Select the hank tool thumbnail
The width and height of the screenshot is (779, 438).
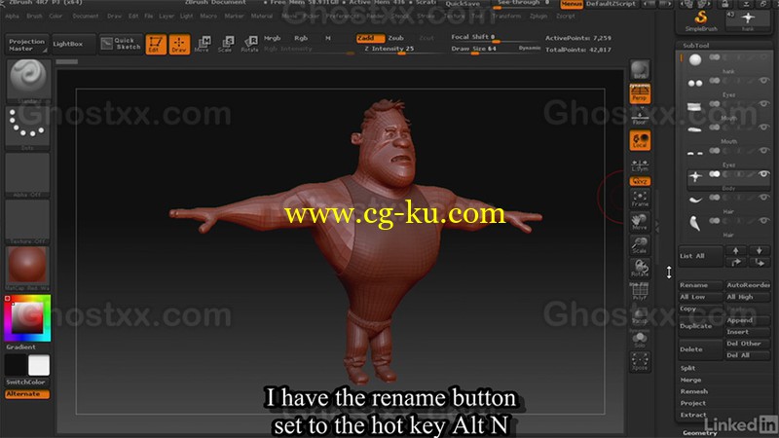pyautogui.click(x=748, y=21)
